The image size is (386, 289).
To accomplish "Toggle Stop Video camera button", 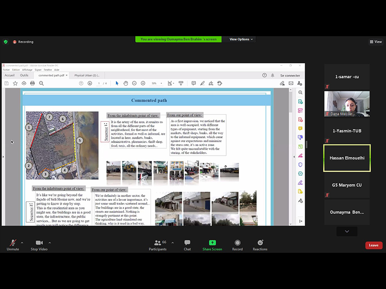I will pyautogui.click(x=39, y=243).
